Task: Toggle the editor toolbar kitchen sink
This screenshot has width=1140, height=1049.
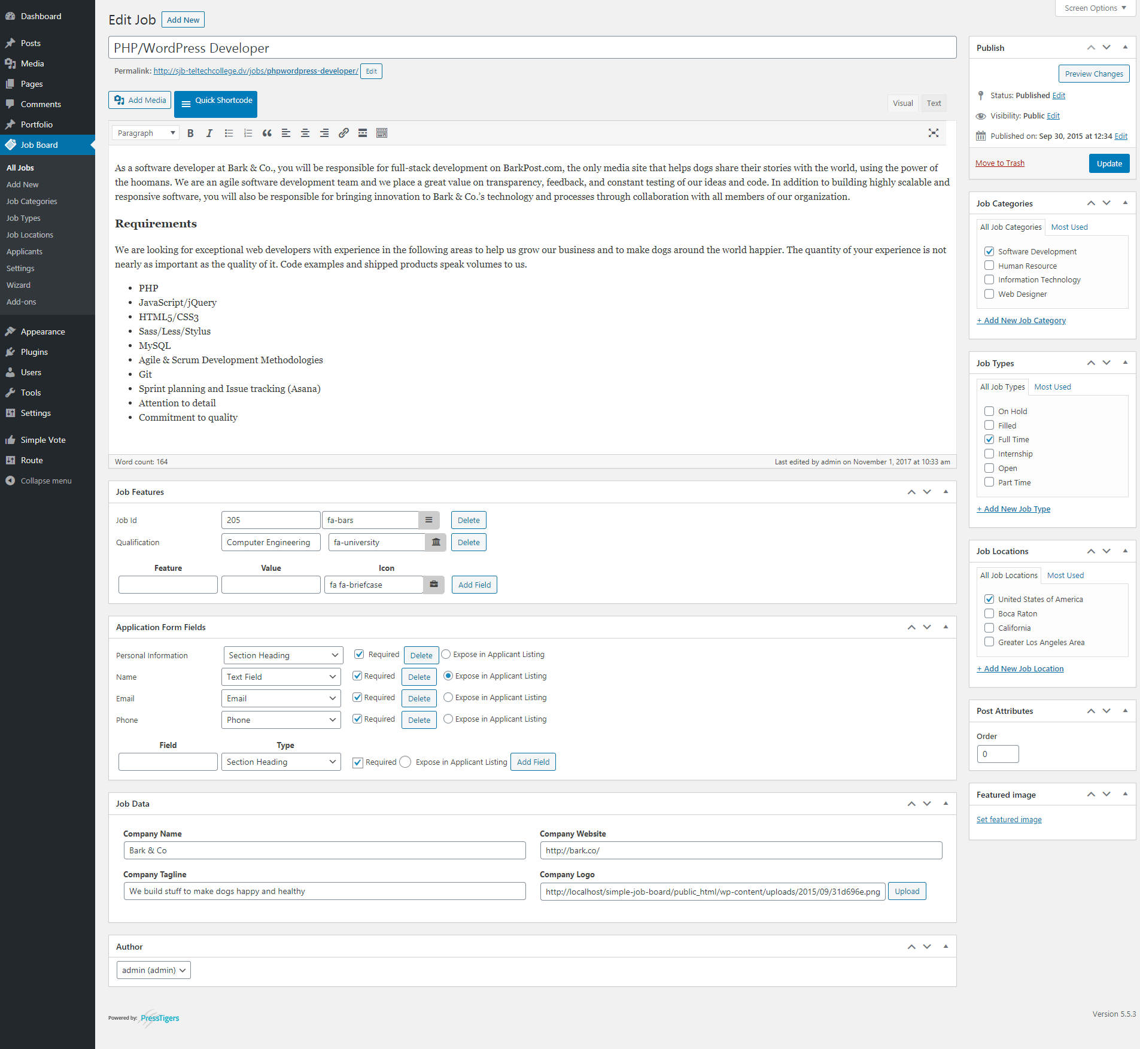Action: [x=382, y=133]
